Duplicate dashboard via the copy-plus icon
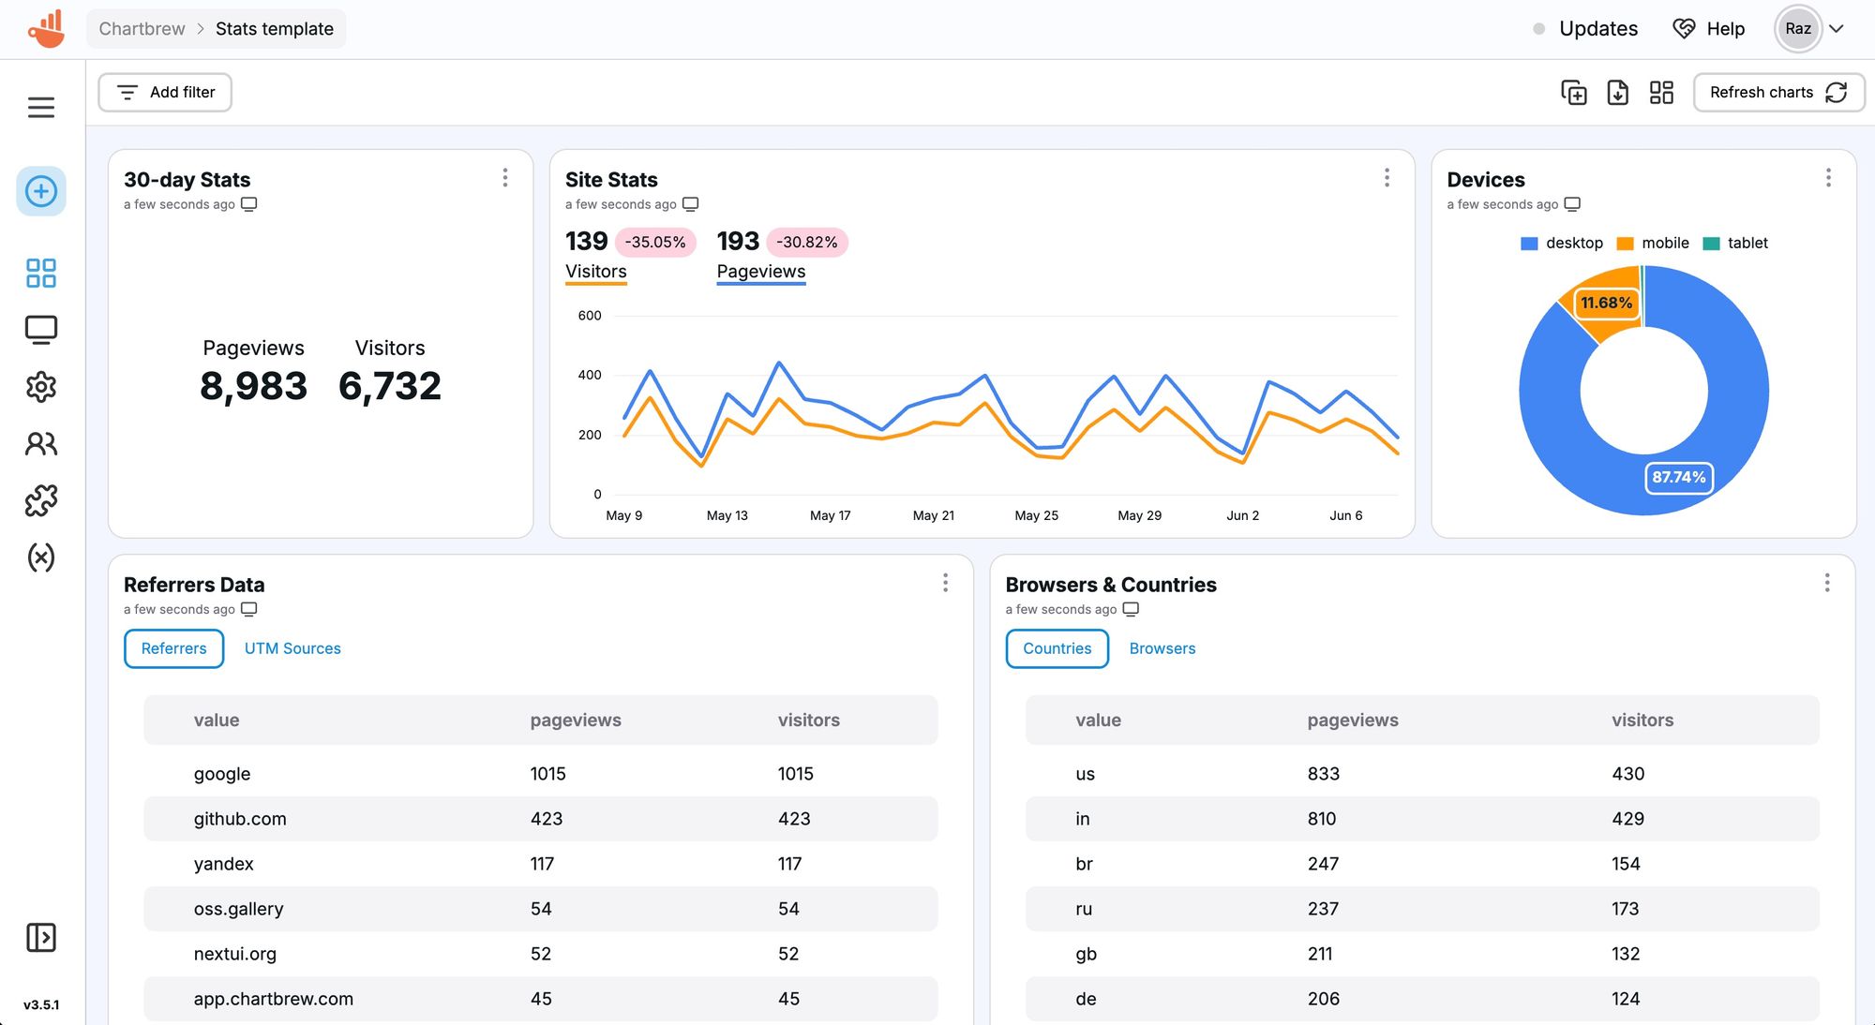The height and width of the screenshot is (1025, 1875). 1574,92
